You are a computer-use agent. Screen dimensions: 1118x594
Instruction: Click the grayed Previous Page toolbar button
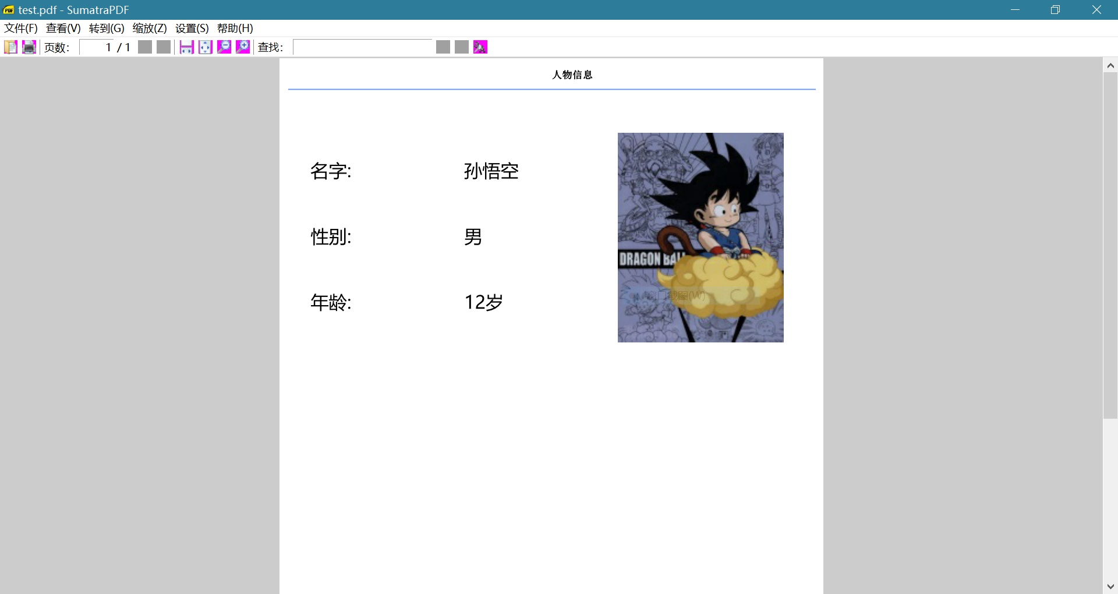[x=145, y=47]
